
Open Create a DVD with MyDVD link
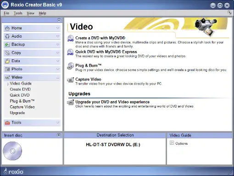(x=100, y=38)
